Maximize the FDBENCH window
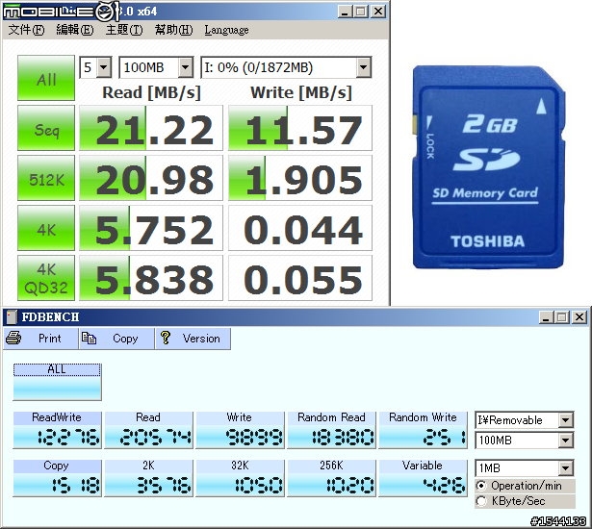Viewport: 592px width, 529px height. 561,317
